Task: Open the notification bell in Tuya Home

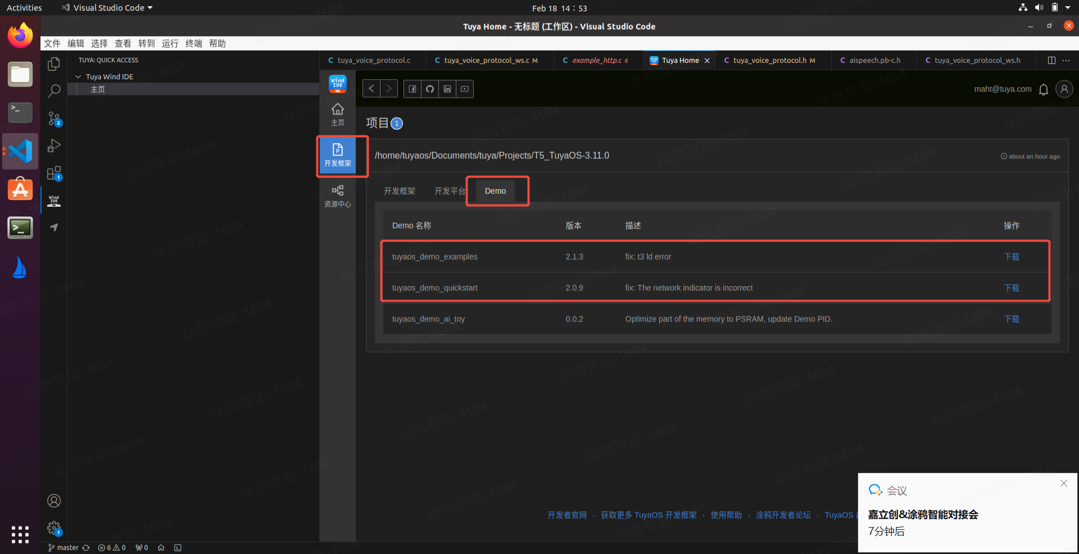Action: click(1044, 89)
